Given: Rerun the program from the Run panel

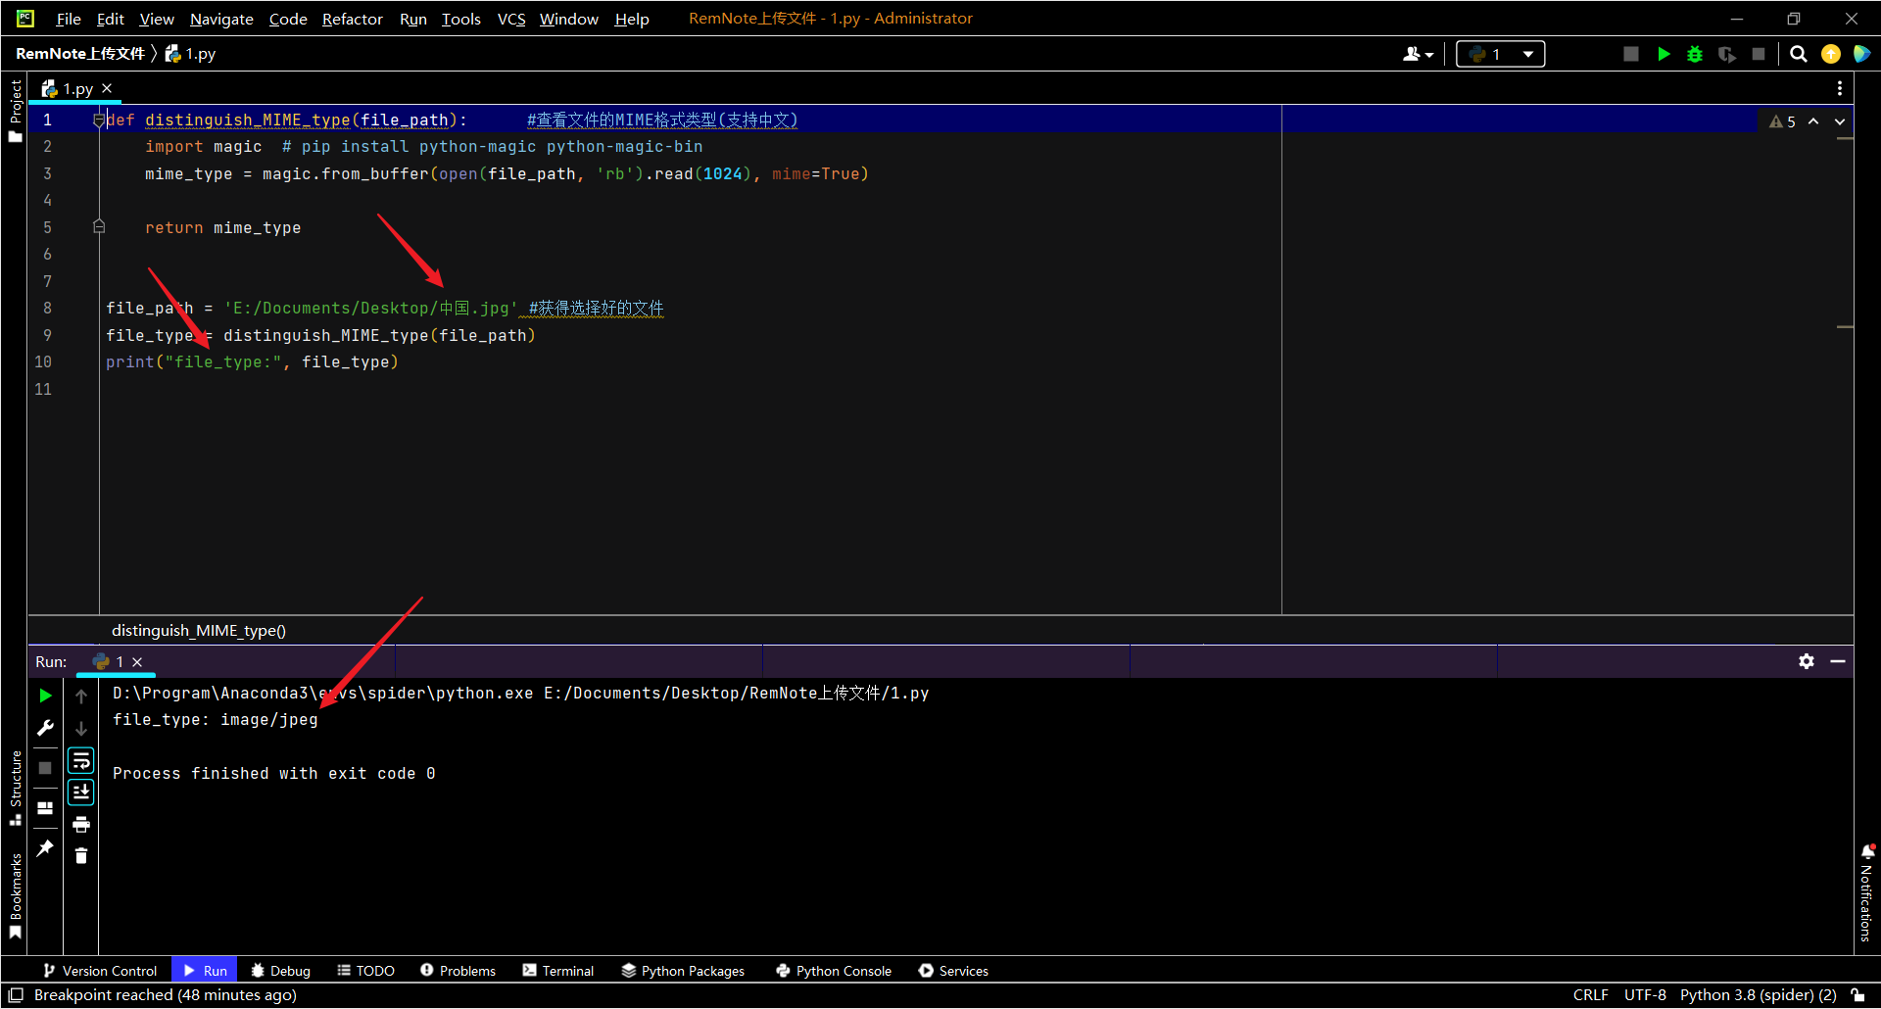Looking at the screenshot, I should point(45,696).
